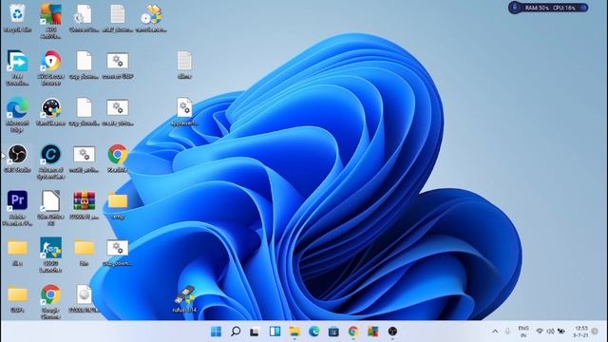Expand the hidden system tray icons chevron
The image size is (608, 342).
(495, 332)
